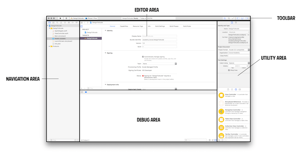The width and height of the screenshot is (306, 164).
Task: Open the issue navigator warning icon
Action: (x=61, y=23)
